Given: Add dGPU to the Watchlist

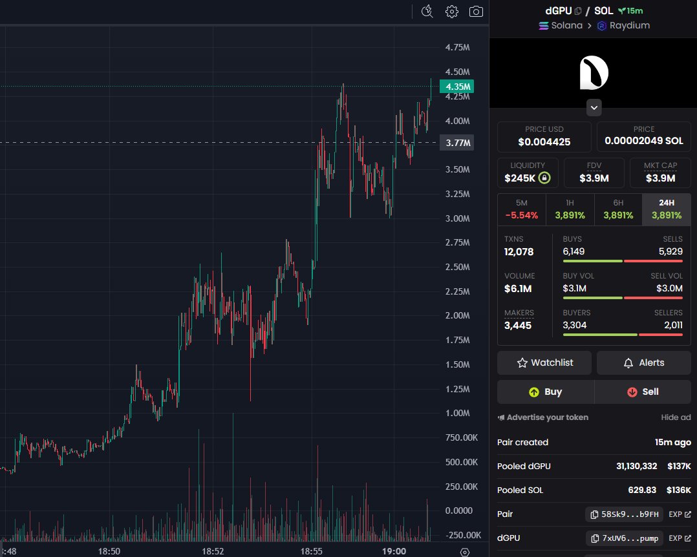Looking at the screenshot, I should point(544,363).
